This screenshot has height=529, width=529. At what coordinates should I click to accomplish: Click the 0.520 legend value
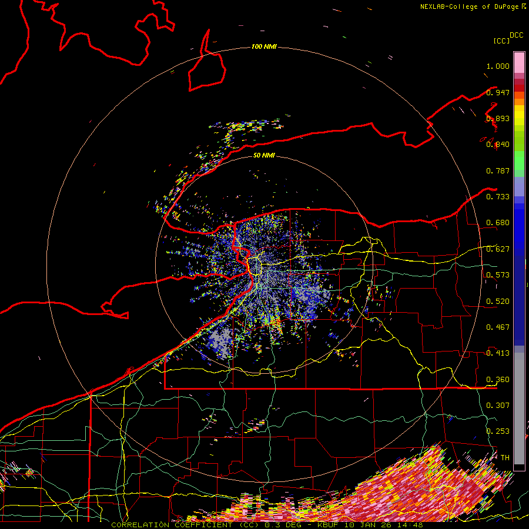tap(498, 301)
